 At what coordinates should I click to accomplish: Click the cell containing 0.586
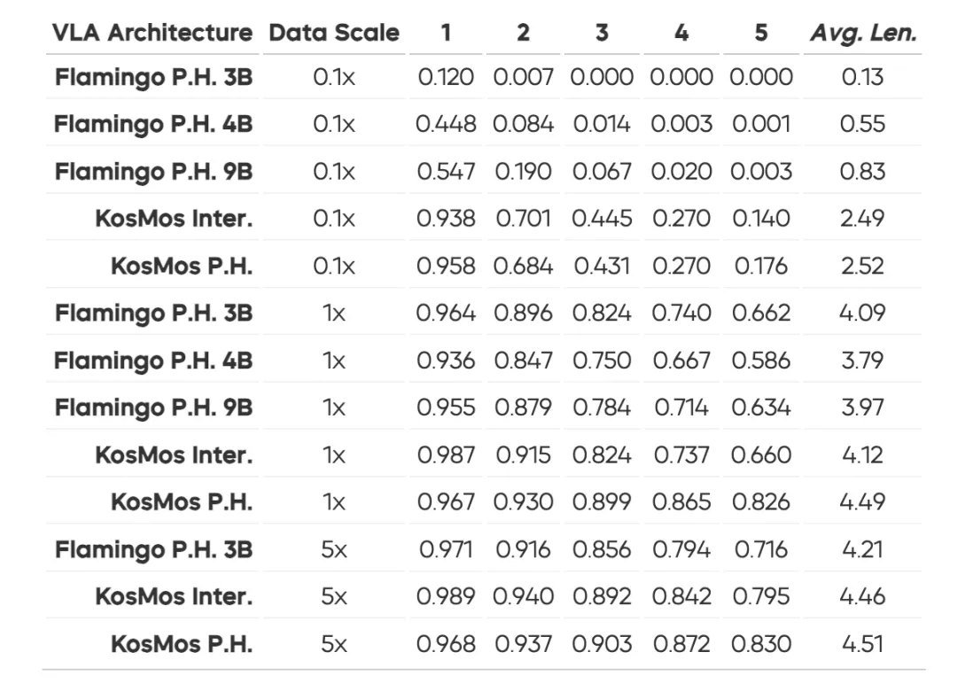click(760, 361)
